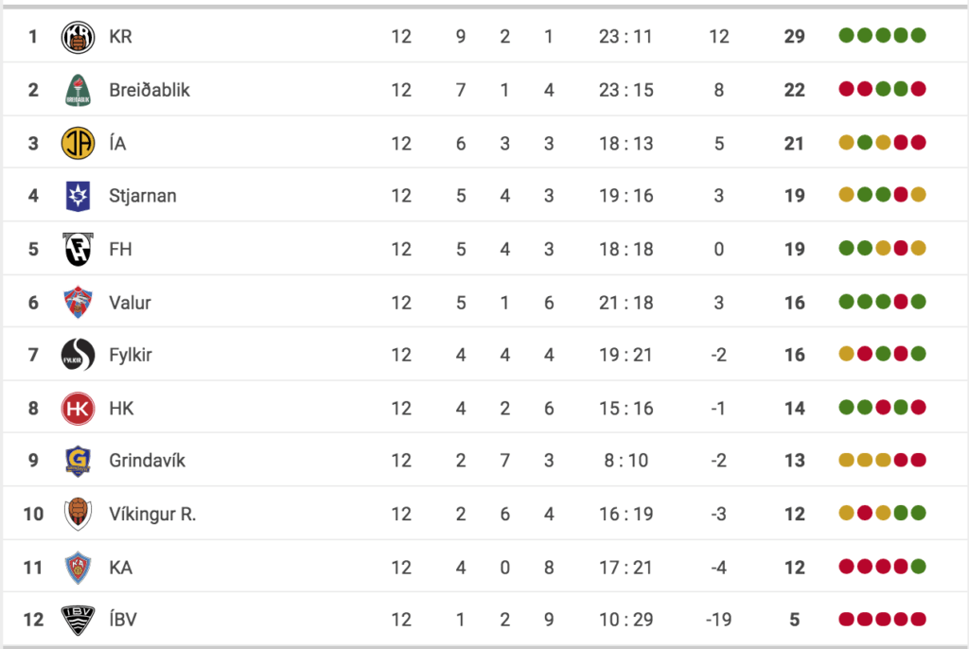Click the Fylkir black circle logo
Screen dimensions: 969x649
tap(78, 355)
